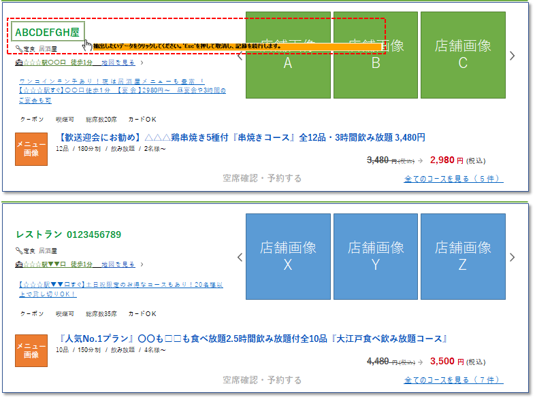Click the genre fork icon under ABCDEFGH屋
This screenshot has width=535, height=399.
(x=19, y=49)
